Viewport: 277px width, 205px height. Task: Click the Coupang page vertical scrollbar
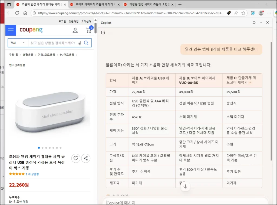click(x=95, y=28)
